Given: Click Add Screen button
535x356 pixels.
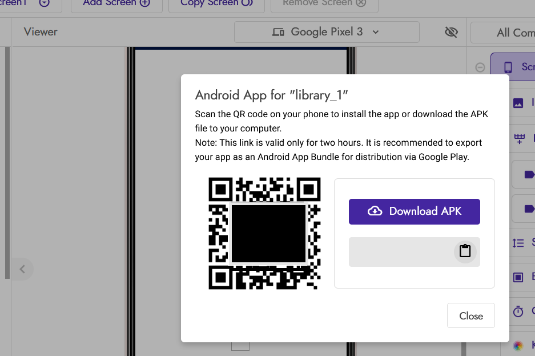Looking at the screenshot, I should 116,3.
